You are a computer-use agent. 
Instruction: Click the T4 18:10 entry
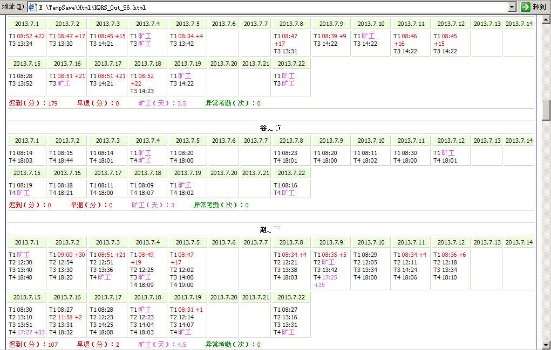pos(445,277)
